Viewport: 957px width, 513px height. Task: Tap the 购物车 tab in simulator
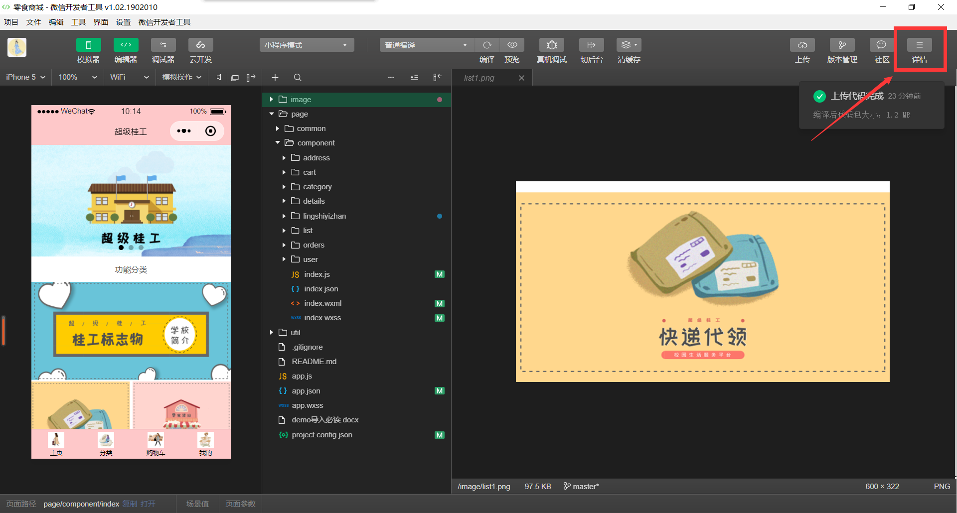(156, 444)
